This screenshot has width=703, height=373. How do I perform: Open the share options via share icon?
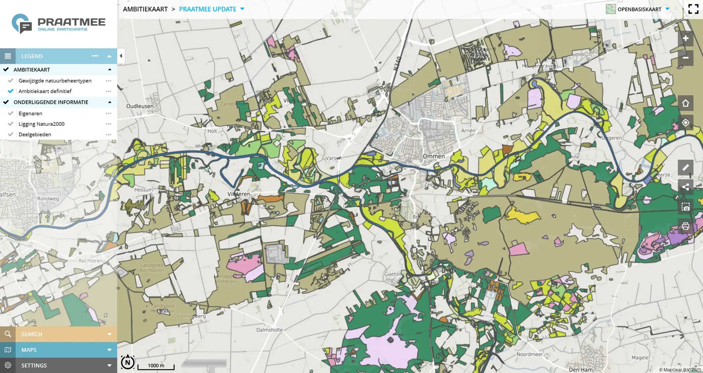pos(685,187)
